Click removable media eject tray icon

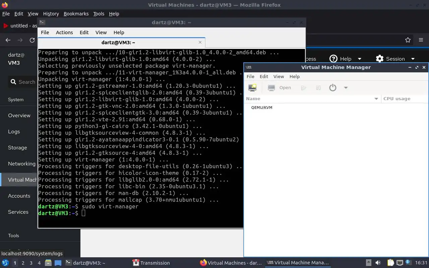coord(368,263)
